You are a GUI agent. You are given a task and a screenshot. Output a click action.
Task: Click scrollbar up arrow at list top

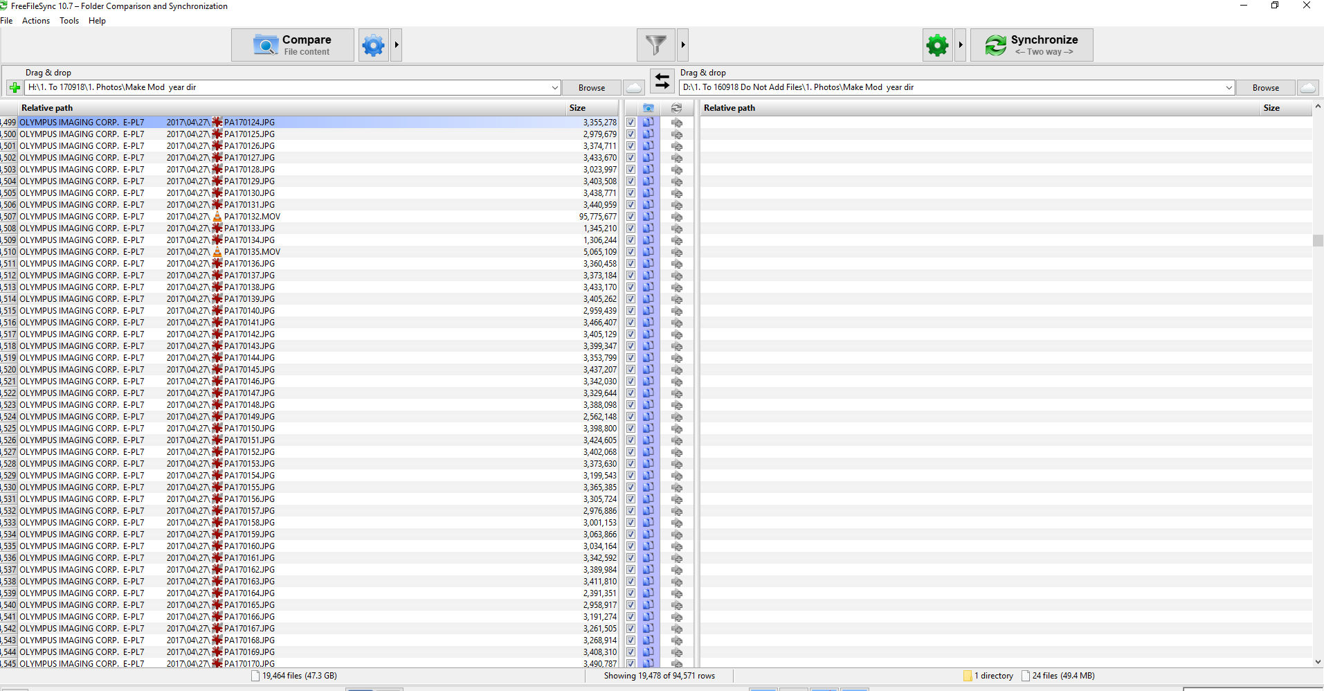(1318, 107)
